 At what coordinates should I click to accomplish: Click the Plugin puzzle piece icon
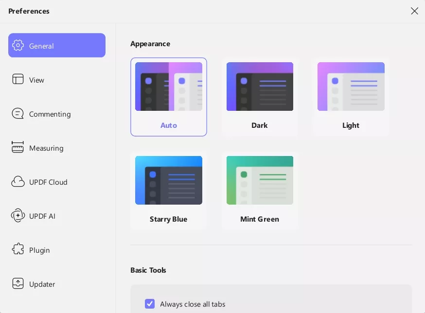tap(18, 249)
